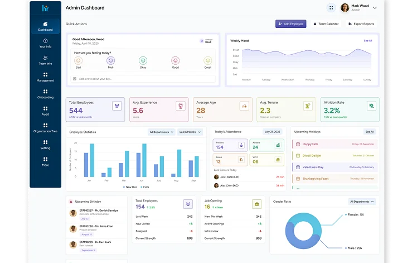
Task: Click the July 22 birthday date tag
Action: tap(85, 218)
